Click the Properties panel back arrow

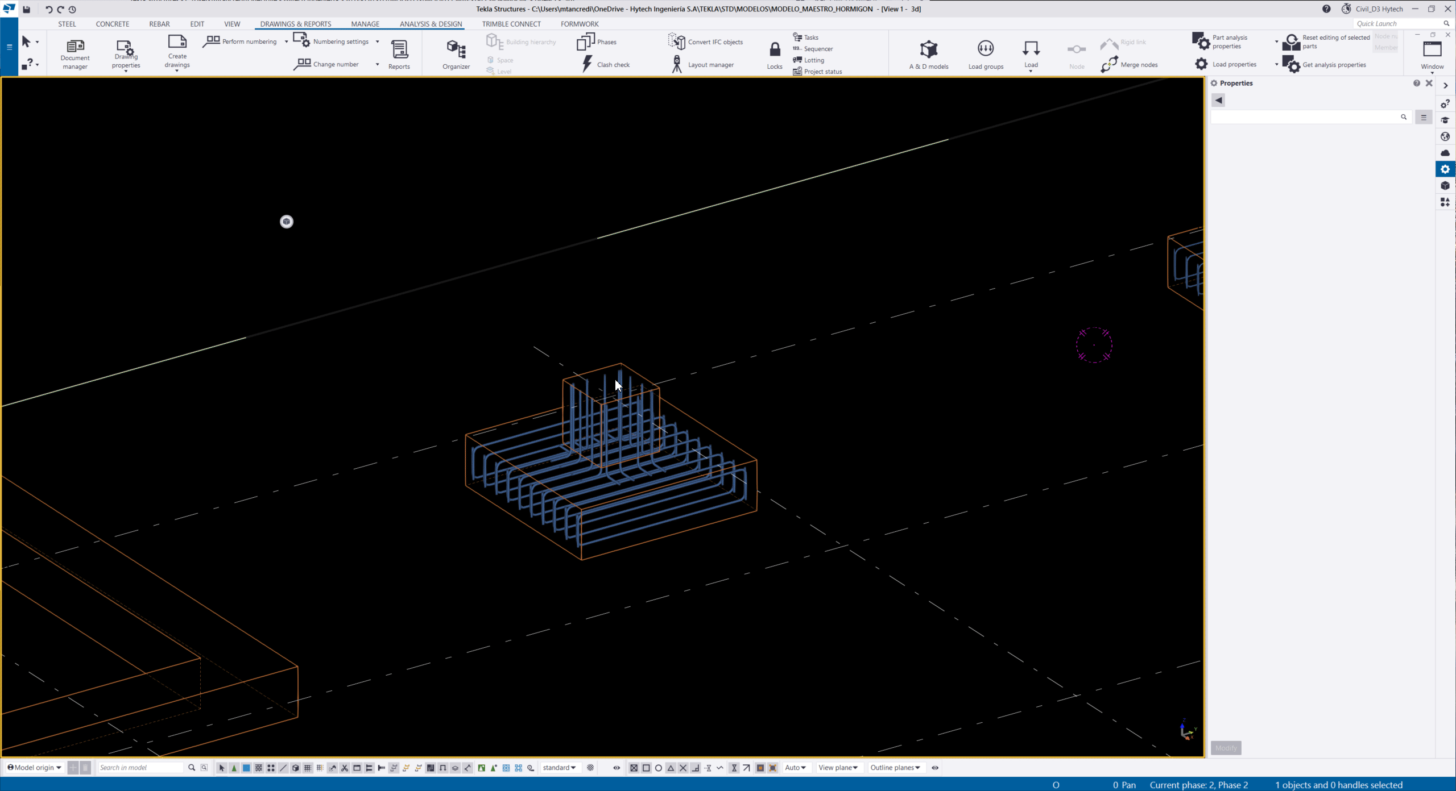[x=1218, y=100]
